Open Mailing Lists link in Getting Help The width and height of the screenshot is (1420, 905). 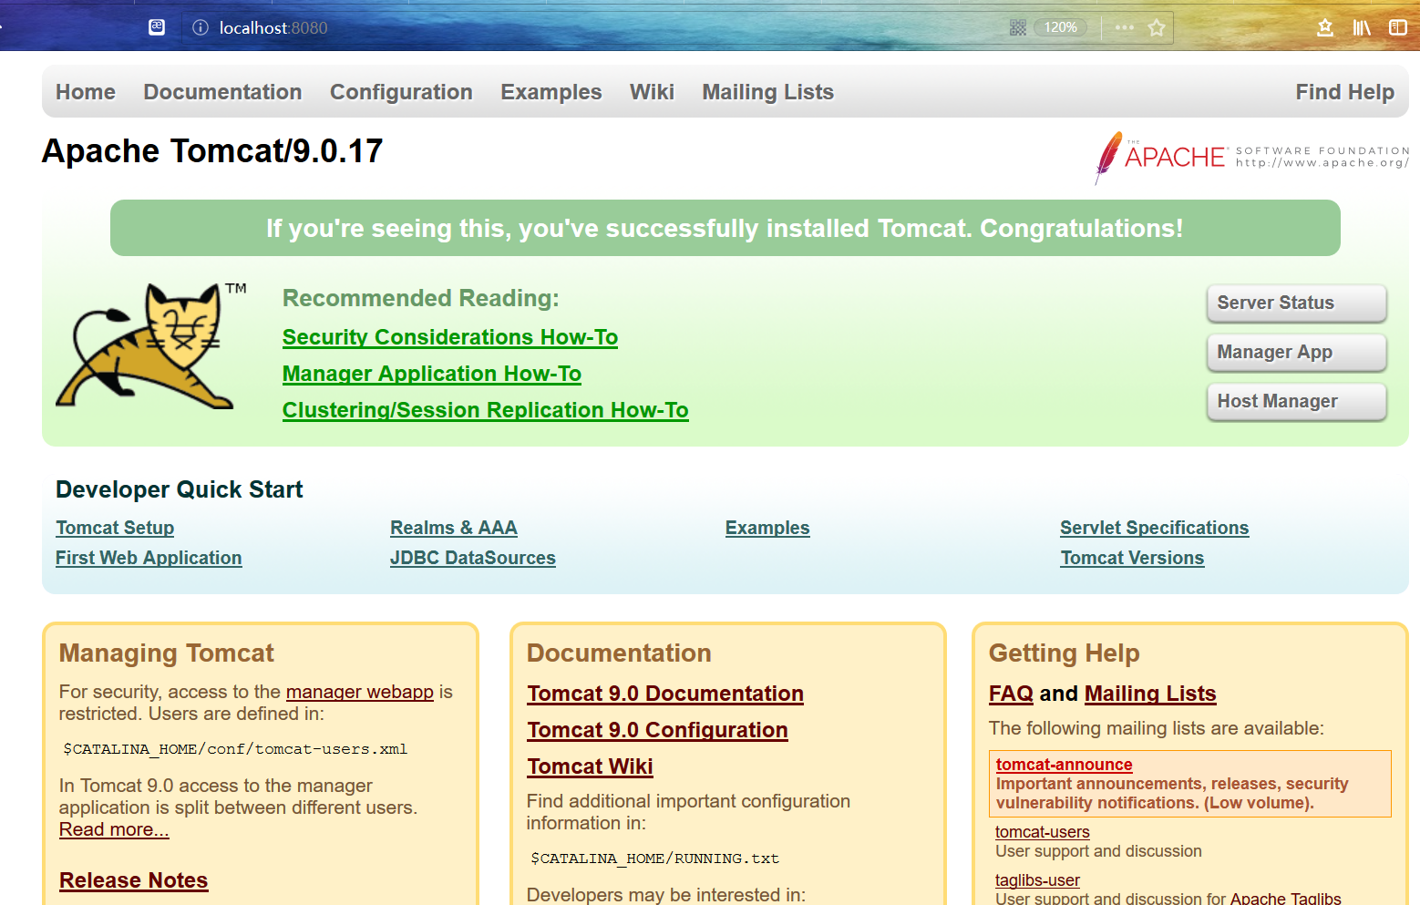(x=1150, y=694)
